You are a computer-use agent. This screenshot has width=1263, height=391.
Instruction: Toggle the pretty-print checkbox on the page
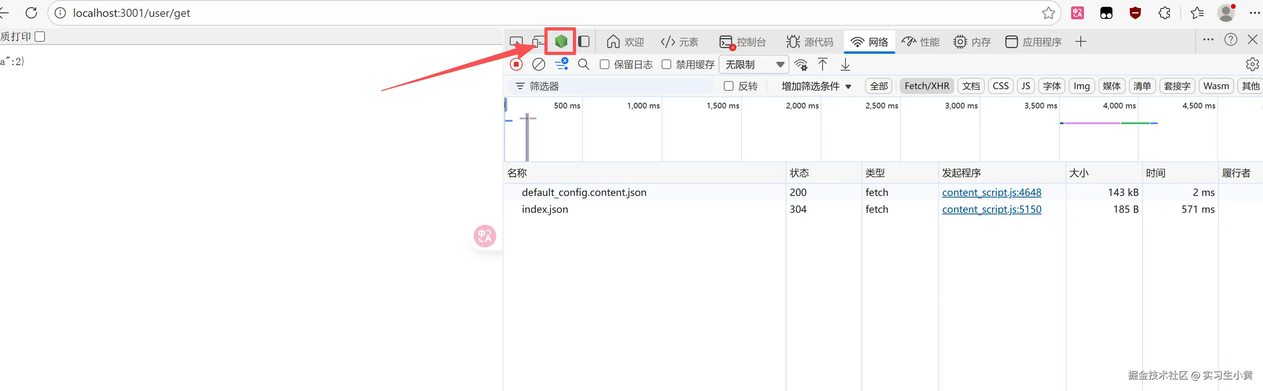40,37
